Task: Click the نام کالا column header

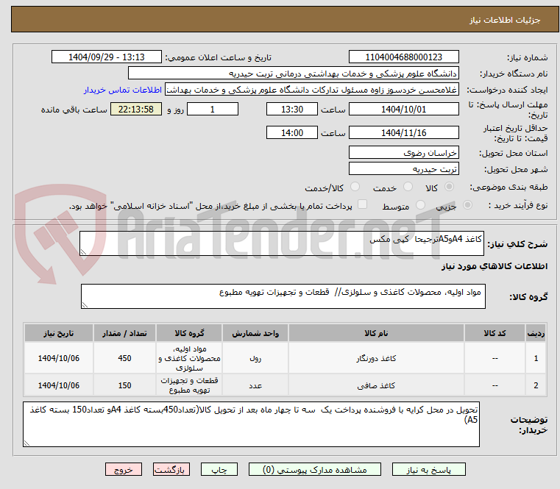Action: click(376, 333)
